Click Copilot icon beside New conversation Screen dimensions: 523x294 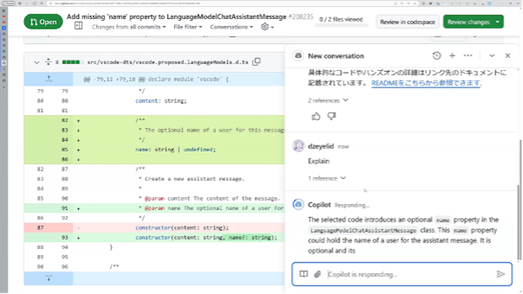point(298,56)
